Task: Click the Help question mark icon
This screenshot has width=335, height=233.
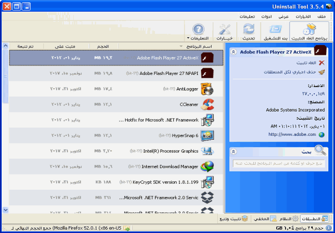Action: [x=198, y=29]
